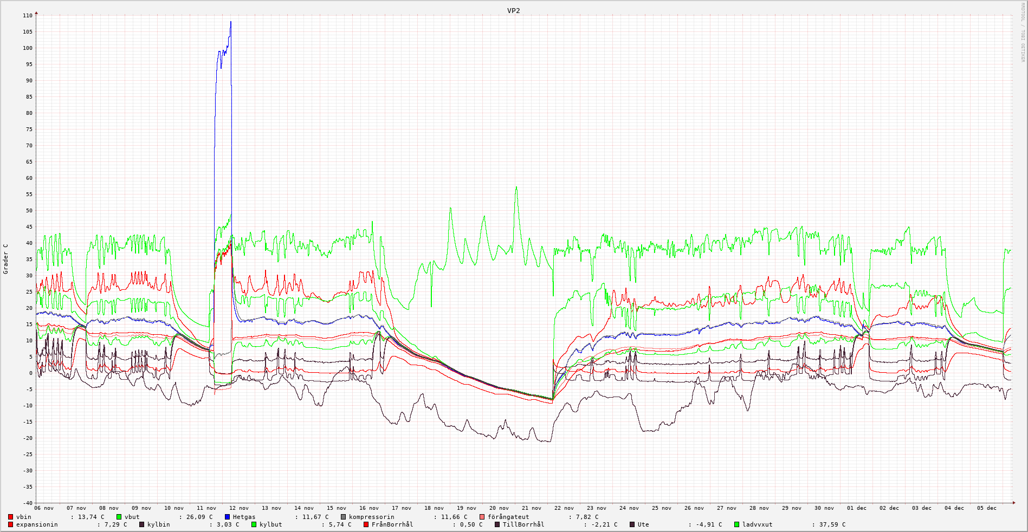Click the green ladvvxut legend swatch
This screenshot has width=1028, height=532.
point(736,524)
